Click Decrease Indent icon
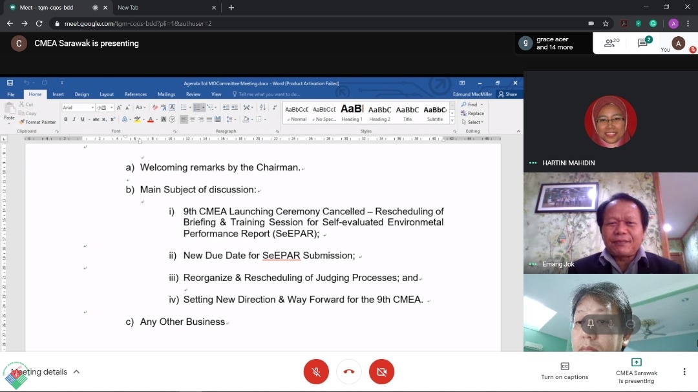The image size is (698, 392). [226, 108]
